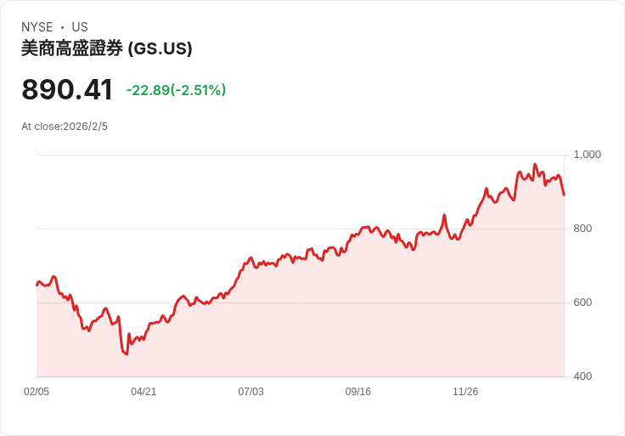Select the 02/05 x-axis date label

[x=37, y=392]
